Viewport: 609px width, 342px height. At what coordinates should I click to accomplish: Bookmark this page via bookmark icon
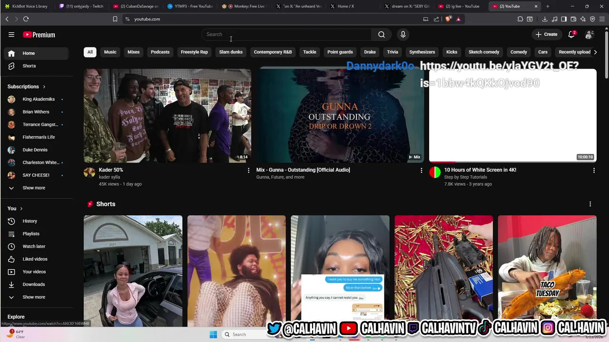(x=115, y=19)
